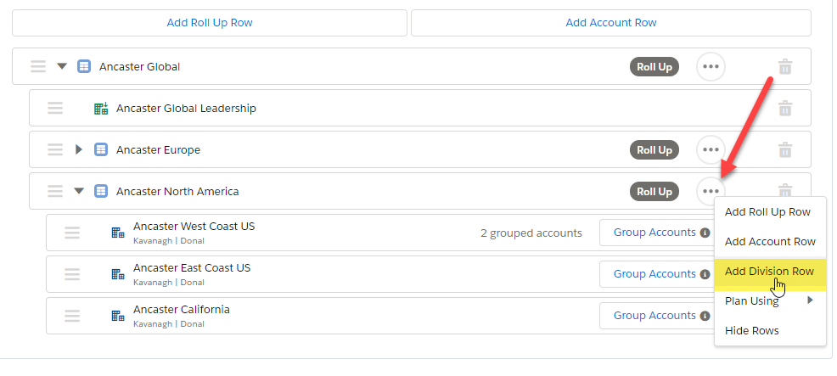Click Group Accounts for Ancaster California
Image resolution: width=837 pixels, height=376 pixels.
point(654,316)
